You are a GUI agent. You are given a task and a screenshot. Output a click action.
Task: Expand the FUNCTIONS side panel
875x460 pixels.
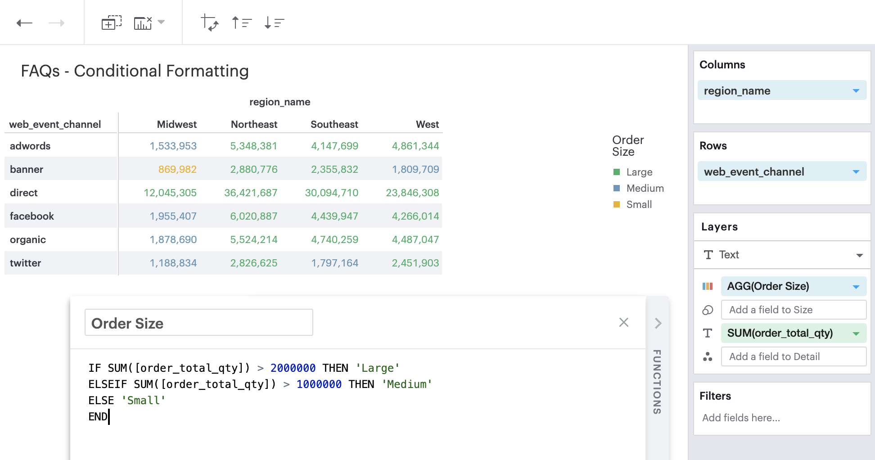point(658,323)
